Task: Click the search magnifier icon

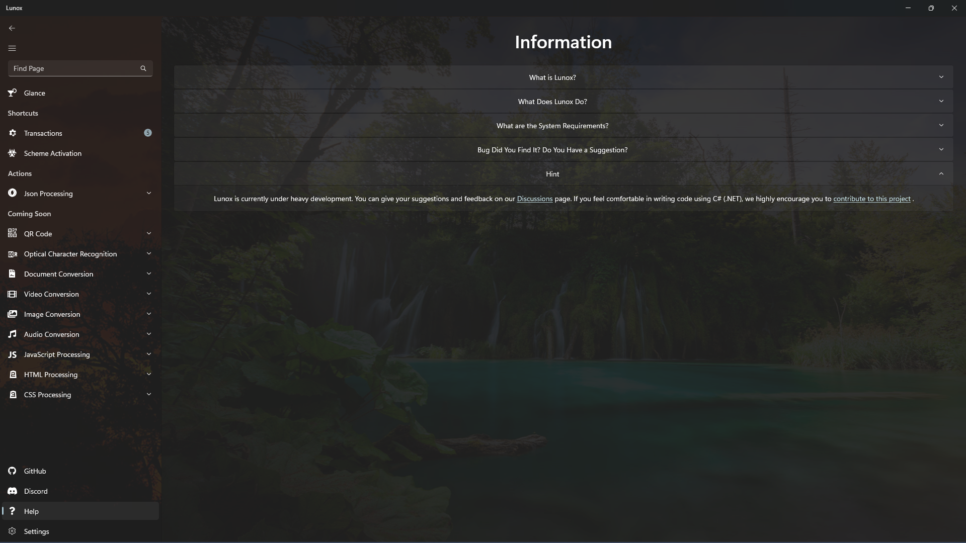Action: pyautogui.click(x=143, y=68)
